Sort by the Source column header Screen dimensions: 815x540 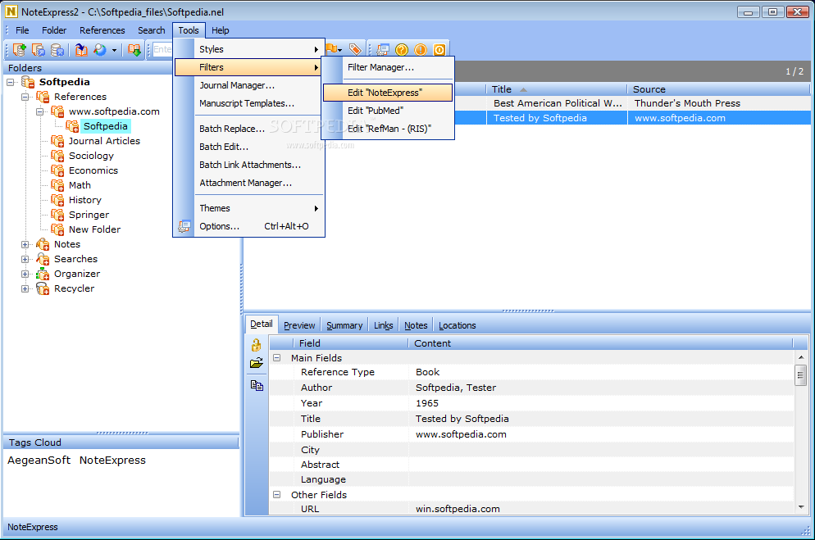pyautogui.click(x=717, y=89)
